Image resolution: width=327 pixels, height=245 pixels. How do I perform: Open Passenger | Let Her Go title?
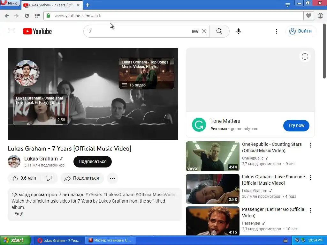274,212
